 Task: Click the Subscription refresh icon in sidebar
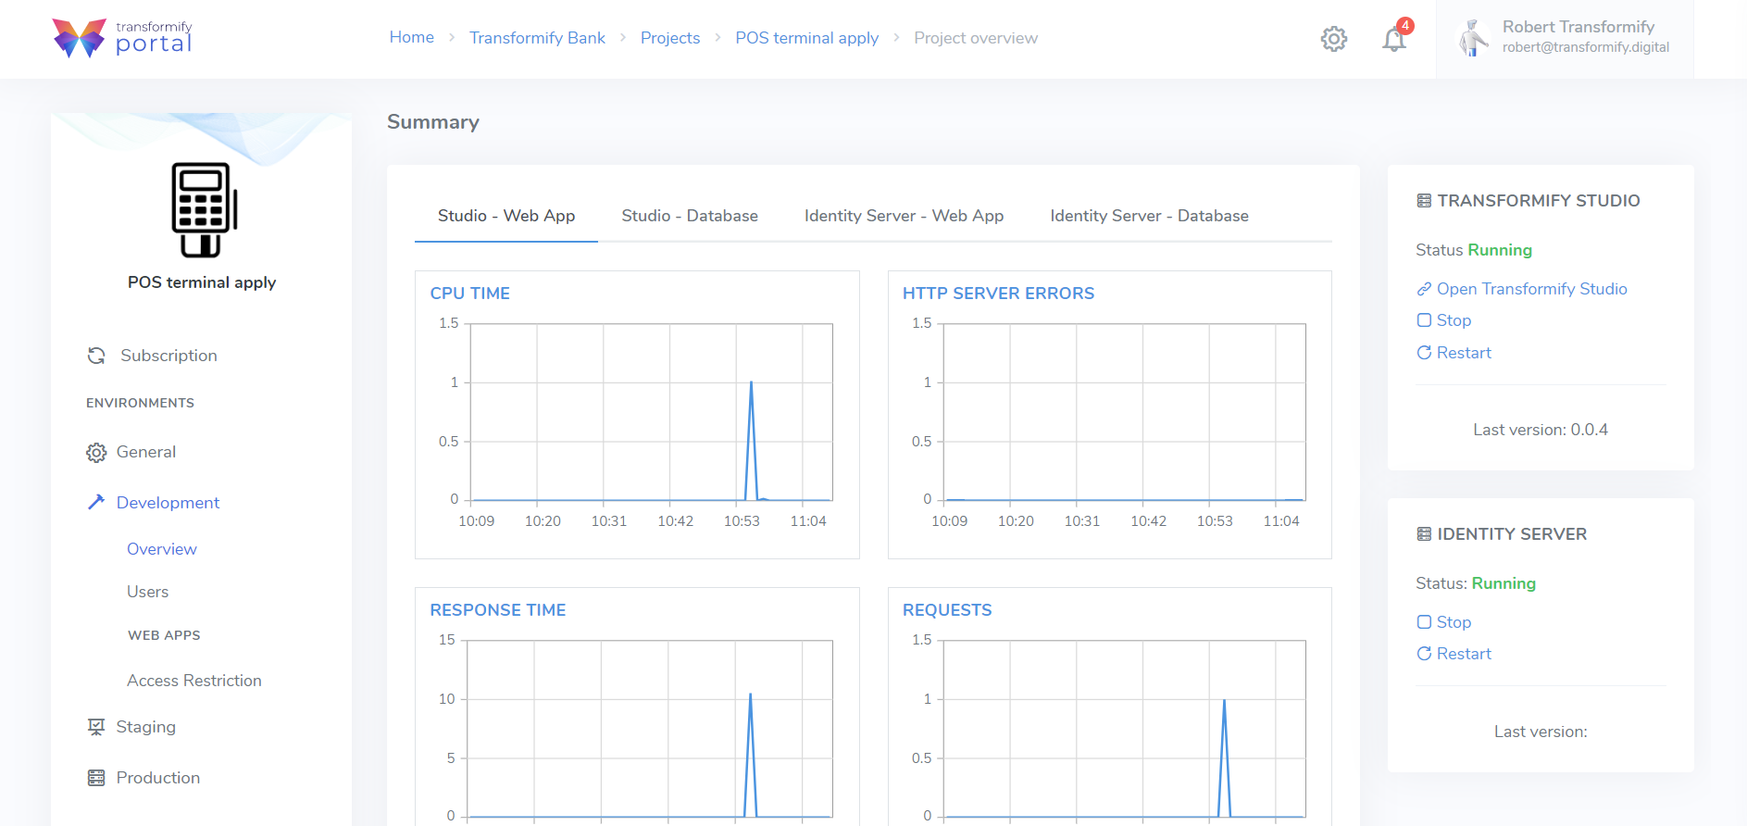coord(96,356)
